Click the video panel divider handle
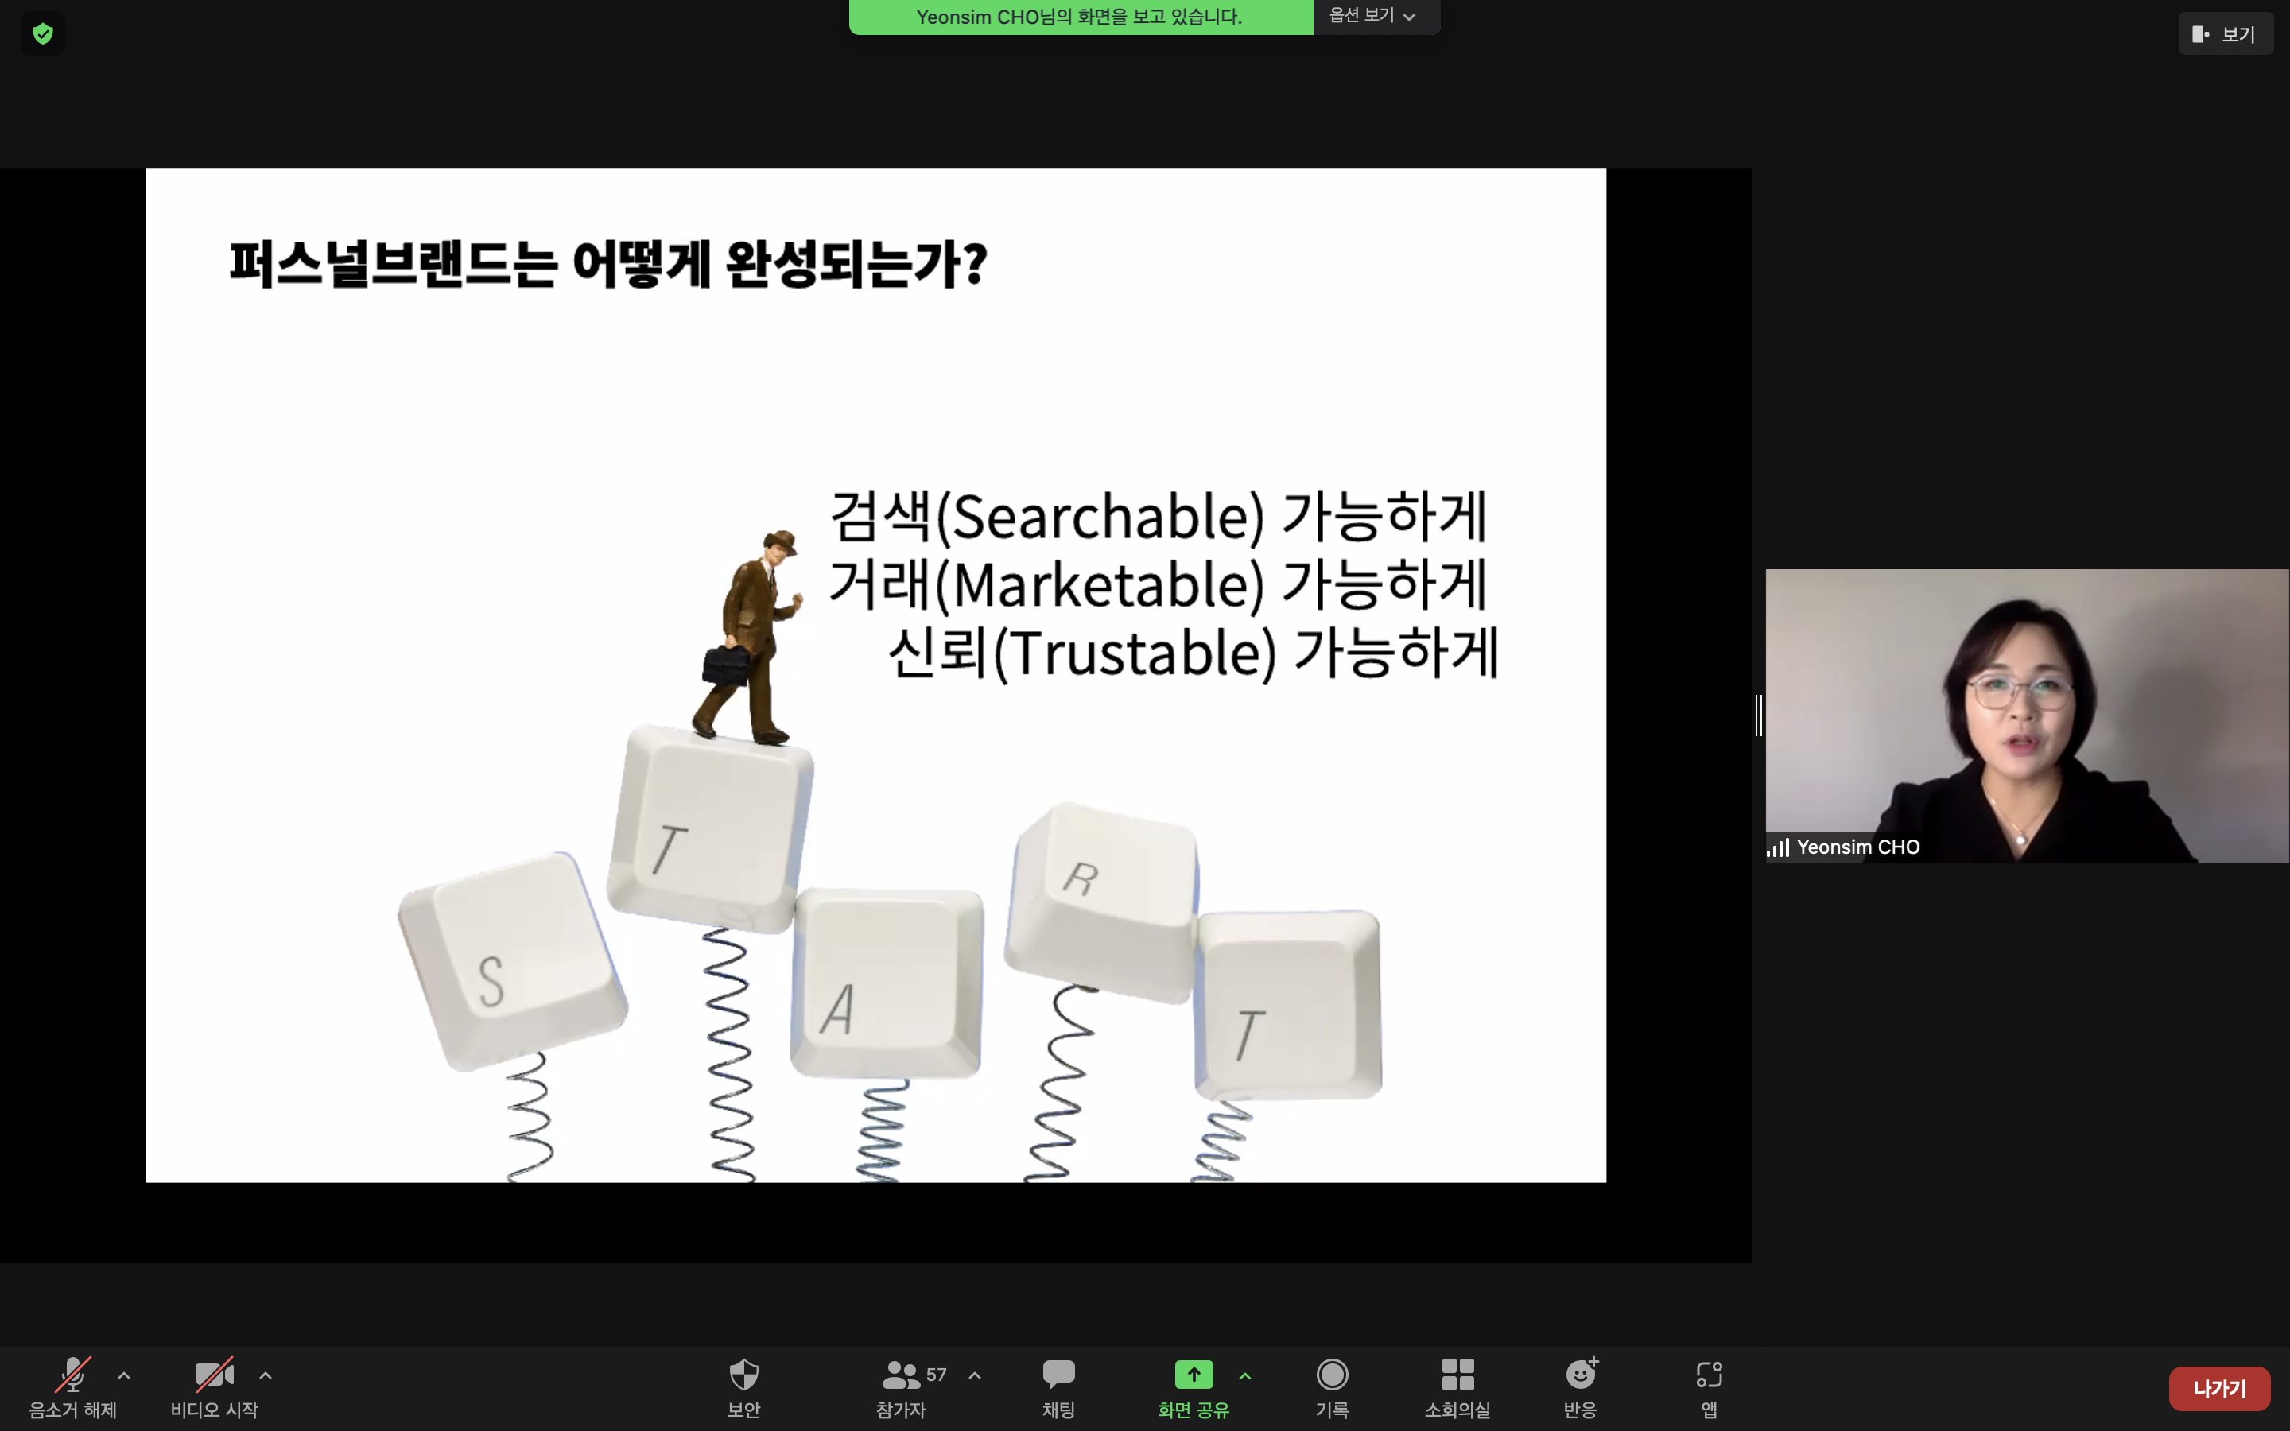 point(1758,715)
